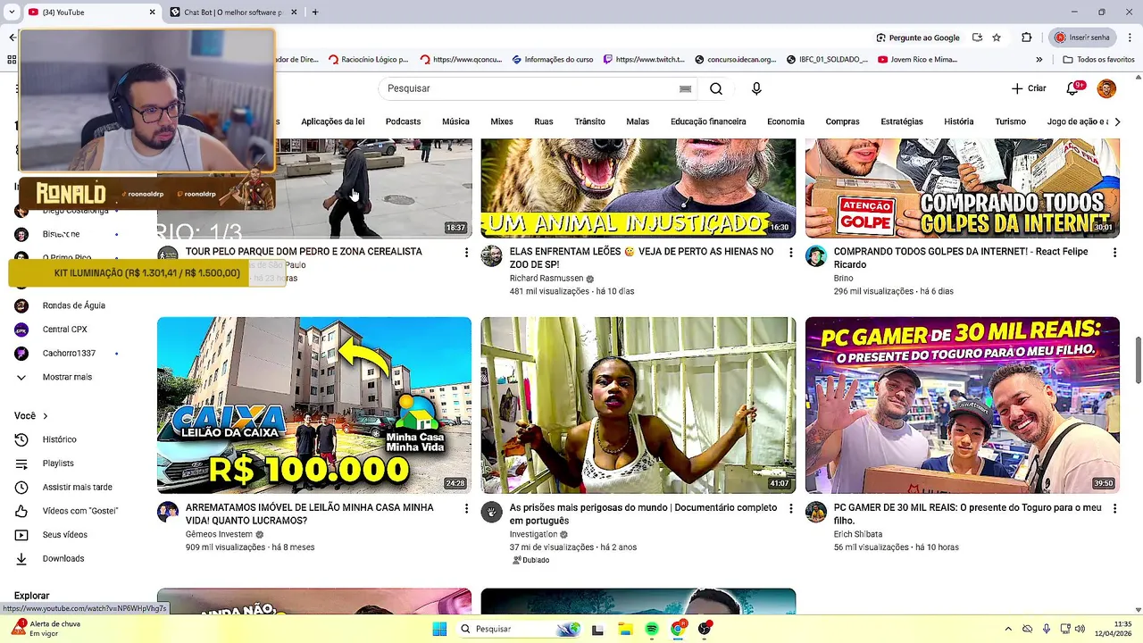Select the Podcasts category chip
This screenshot has height=643, width=1143.
(x=403, y=121)
